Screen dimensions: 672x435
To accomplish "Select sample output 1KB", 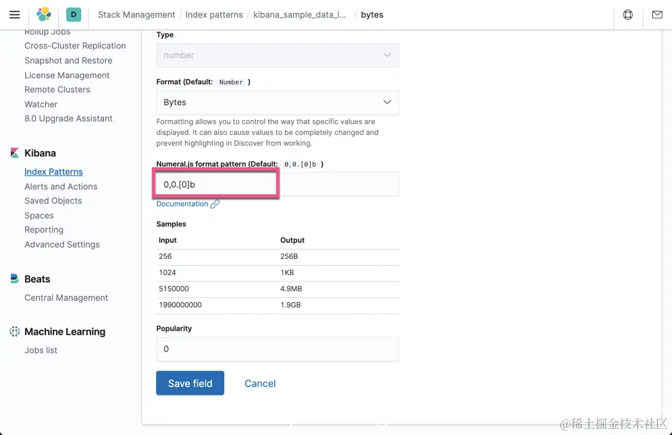I will (287, 272).
